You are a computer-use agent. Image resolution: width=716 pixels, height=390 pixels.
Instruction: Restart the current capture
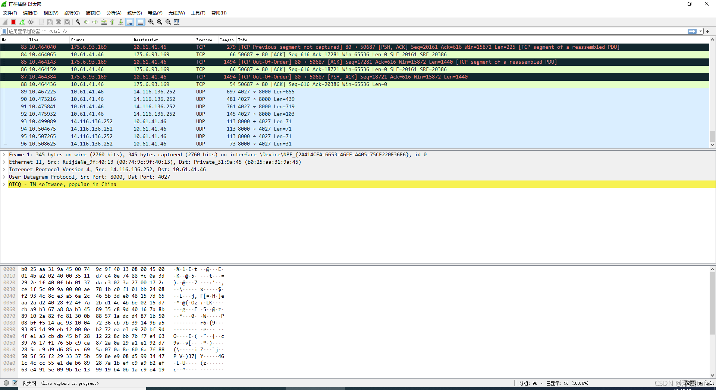[x=22, y=22]
